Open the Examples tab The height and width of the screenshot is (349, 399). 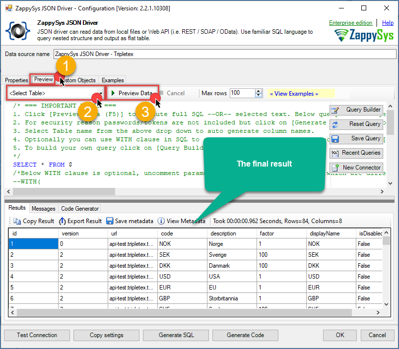[113, 80]
